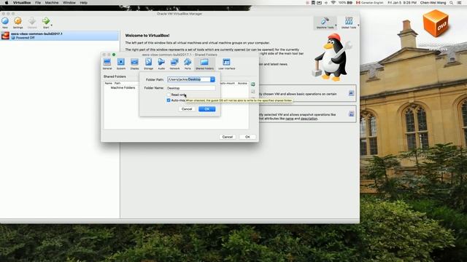Toggle the Auto-mount checkbox

point(169,100)
